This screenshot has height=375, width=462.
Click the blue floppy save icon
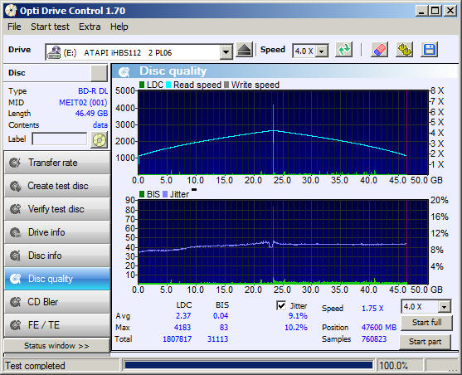430,50
